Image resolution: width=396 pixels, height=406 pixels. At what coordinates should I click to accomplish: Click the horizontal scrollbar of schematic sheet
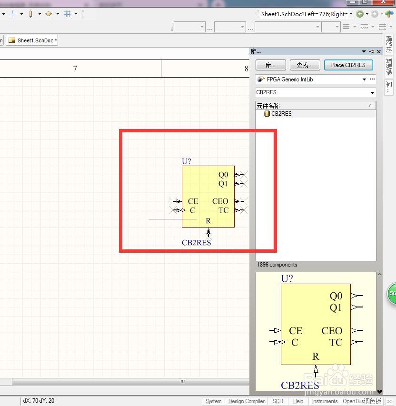131,381
